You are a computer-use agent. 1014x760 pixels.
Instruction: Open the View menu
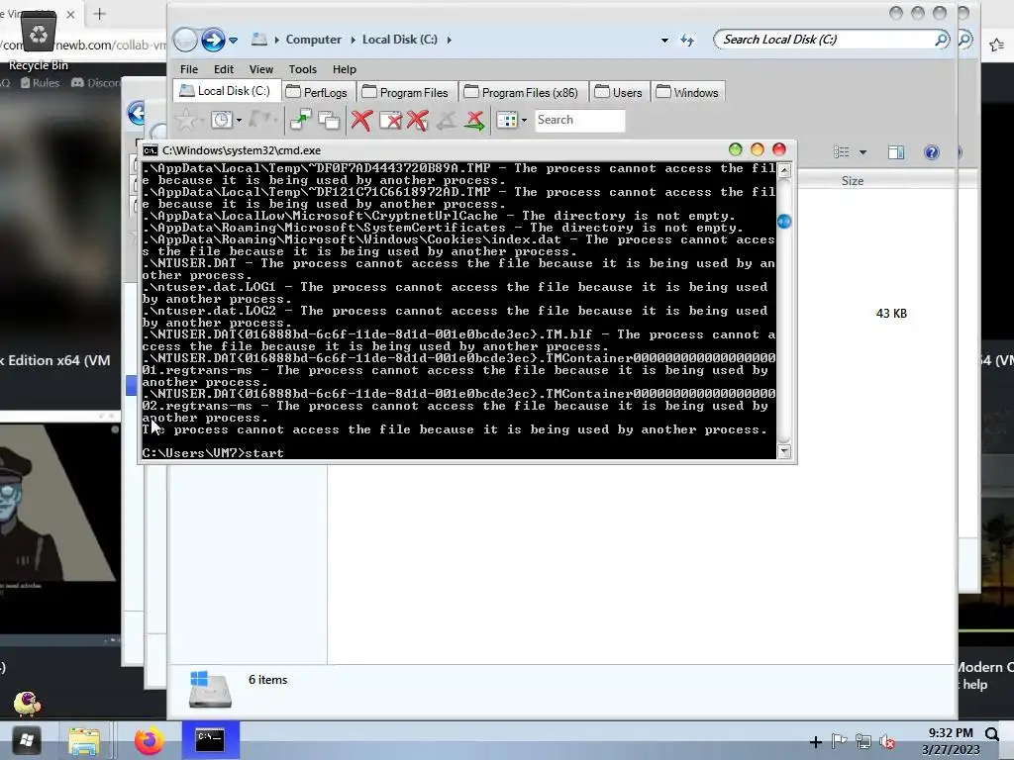(261, 69)
